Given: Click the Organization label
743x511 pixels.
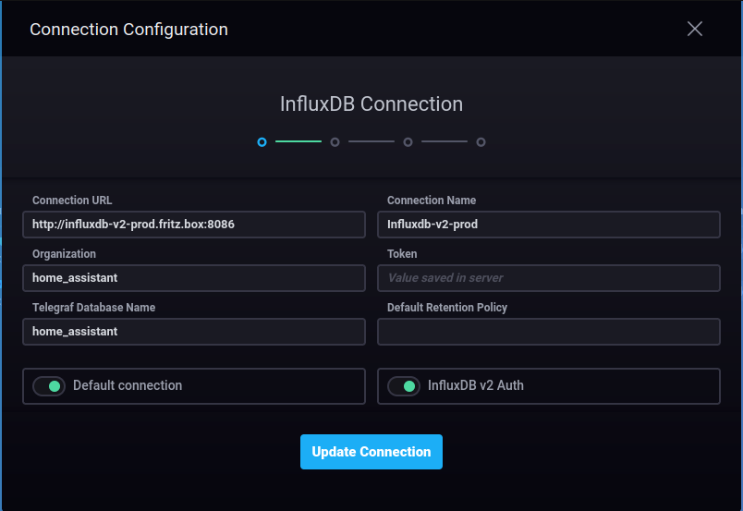Looking at the screenshot, I should pos(64,253).
